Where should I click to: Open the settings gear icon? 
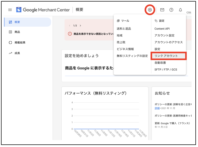coord(150,10)
